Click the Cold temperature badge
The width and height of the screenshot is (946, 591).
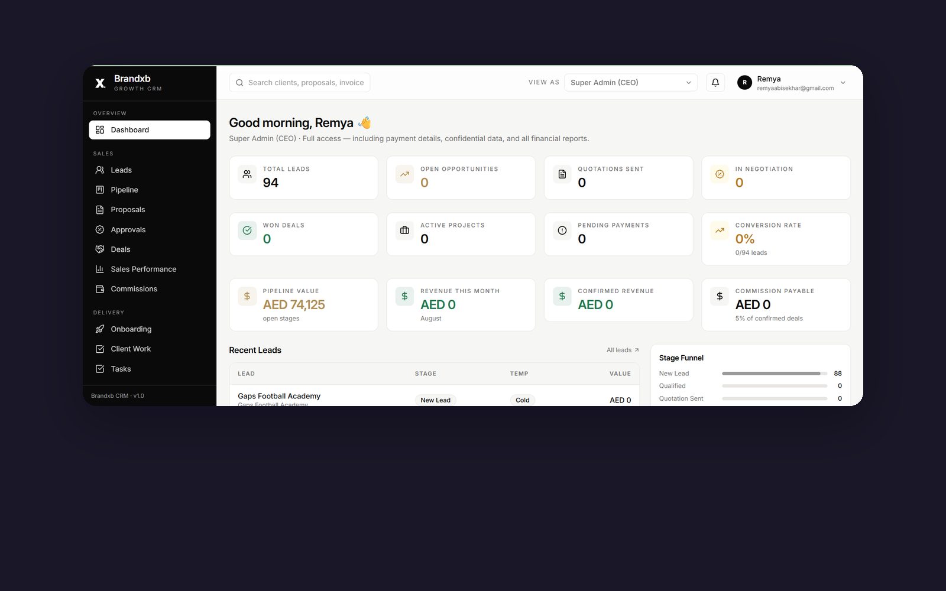523,400
